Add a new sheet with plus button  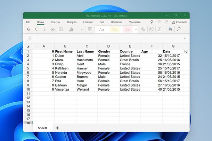(x=57, y=128)
